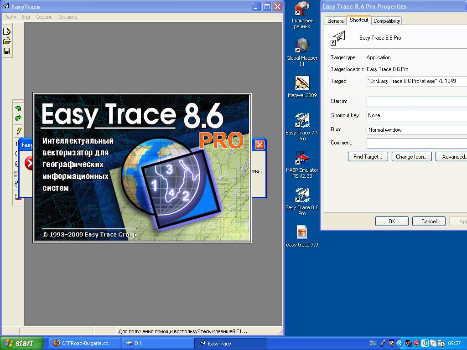Click the Save floppy disk icon
This screenshot has height=350, width=467.
click(7, 51)
